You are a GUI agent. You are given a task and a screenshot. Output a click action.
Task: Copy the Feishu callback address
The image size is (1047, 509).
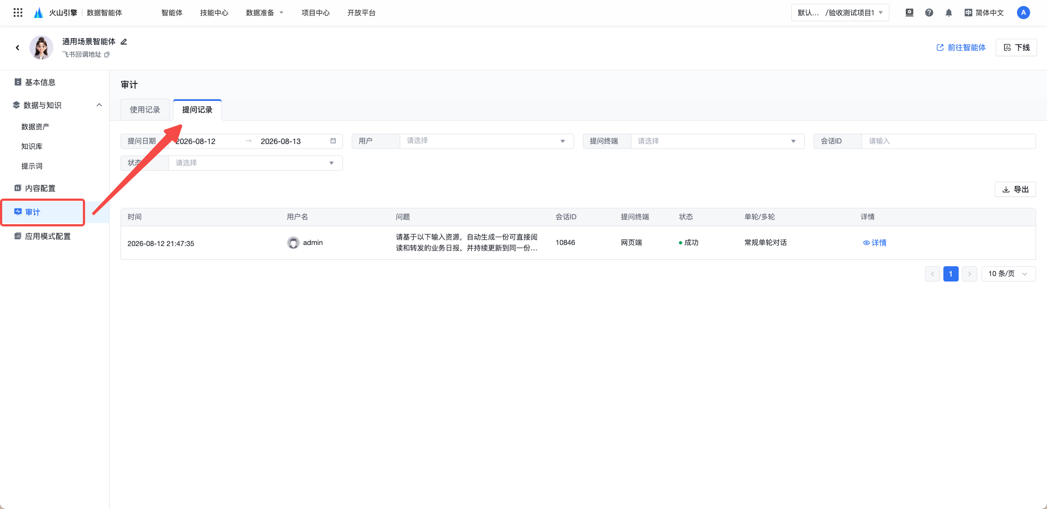[107, 55]
